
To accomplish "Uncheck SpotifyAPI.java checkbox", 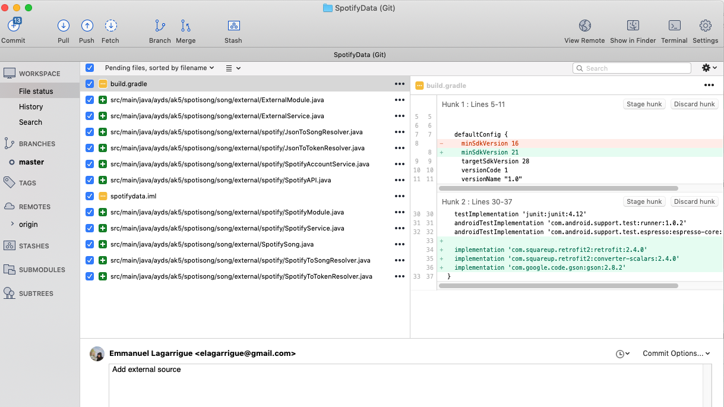I will pyautogui.click(x=90, y=180).
